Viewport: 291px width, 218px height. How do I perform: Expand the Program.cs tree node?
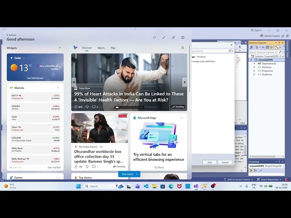tap(255, 71)
